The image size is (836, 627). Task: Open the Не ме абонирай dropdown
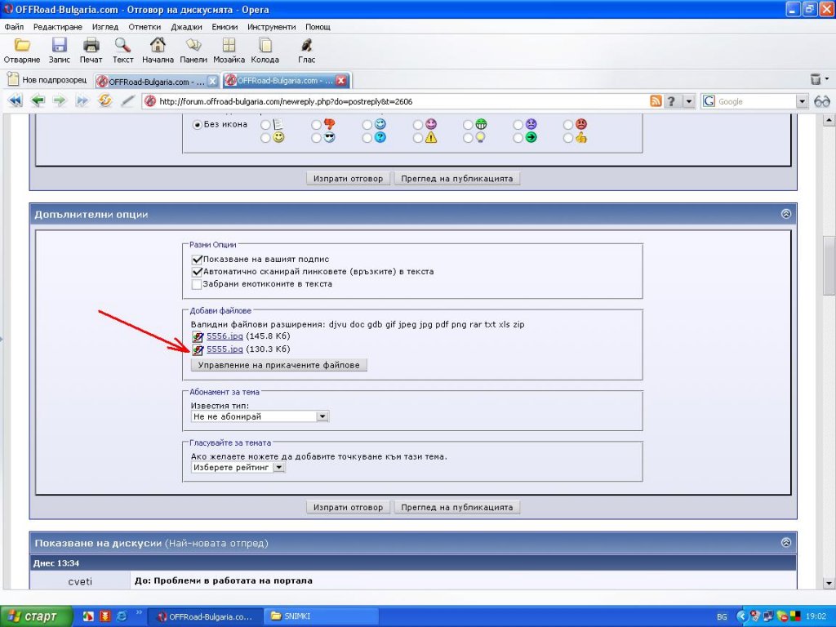[x=260, y=416]
